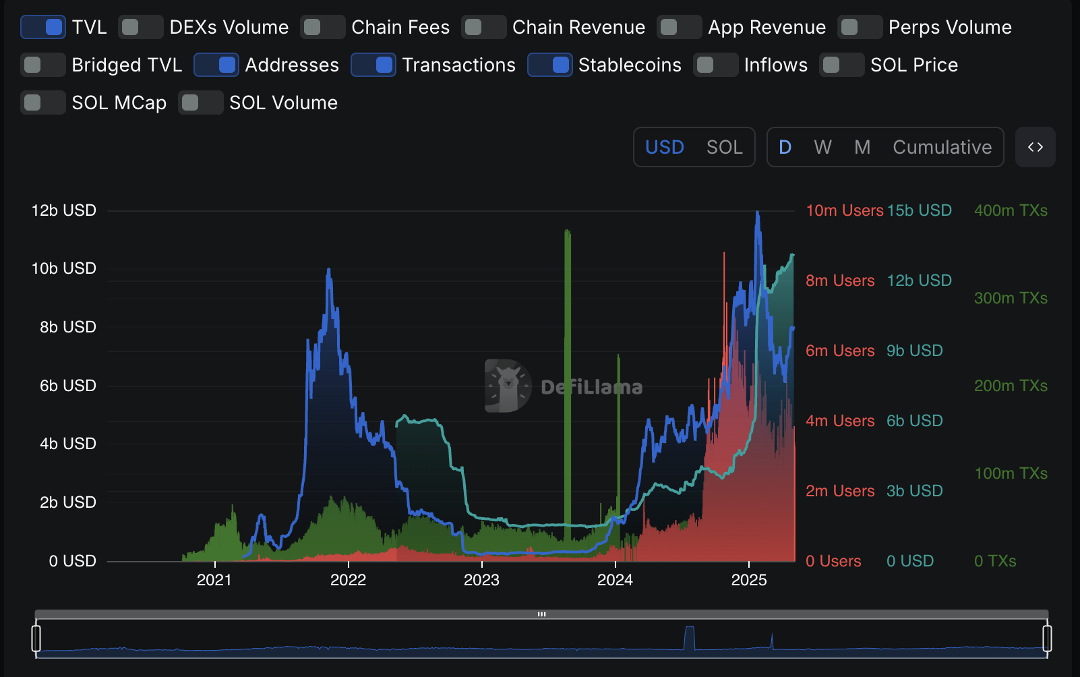1080x677 pixels.
Task: Select monthly M interval
Action: pos(862,147)
